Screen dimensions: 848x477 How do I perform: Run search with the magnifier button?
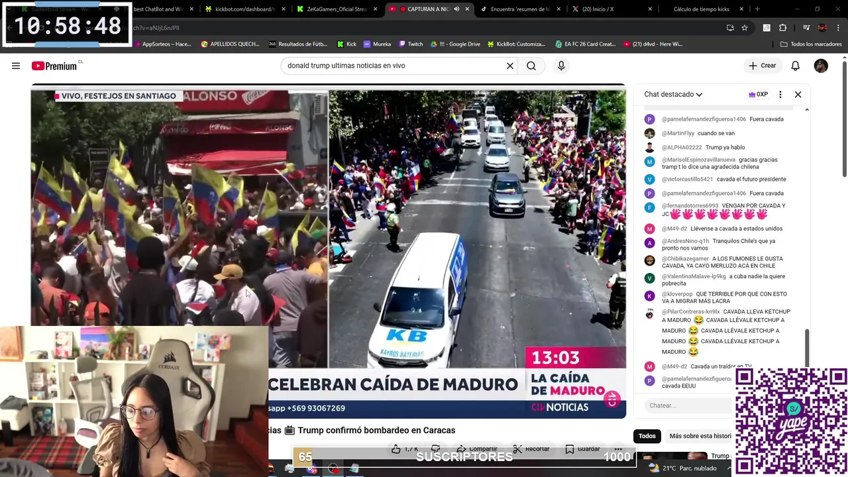pyautogui.click(x=531, y=66)
